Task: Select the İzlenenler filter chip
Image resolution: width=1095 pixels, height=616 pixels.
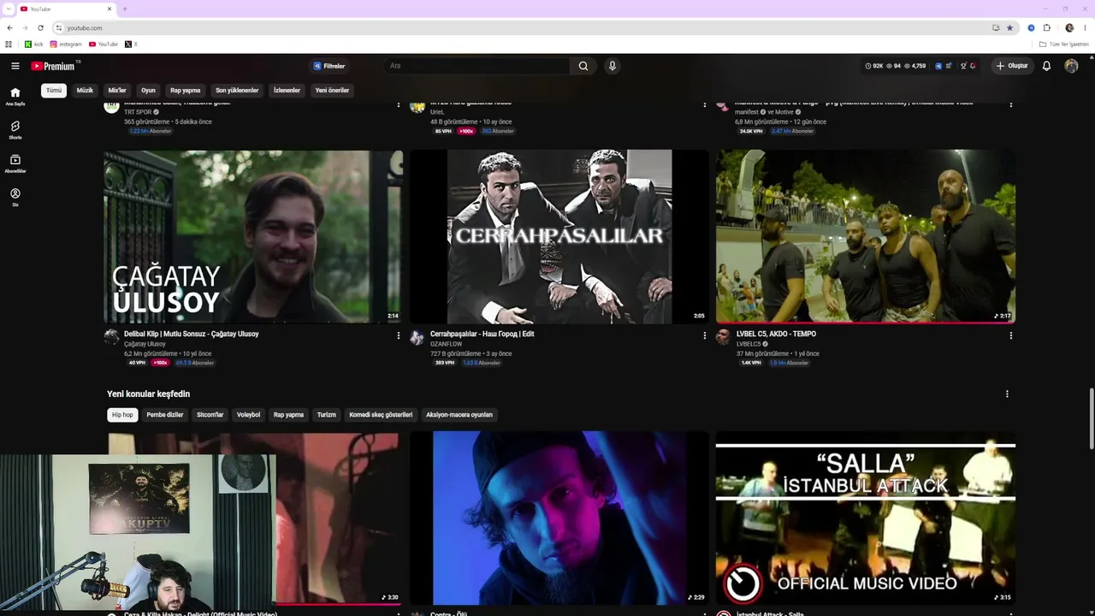Action: [287, 91]
